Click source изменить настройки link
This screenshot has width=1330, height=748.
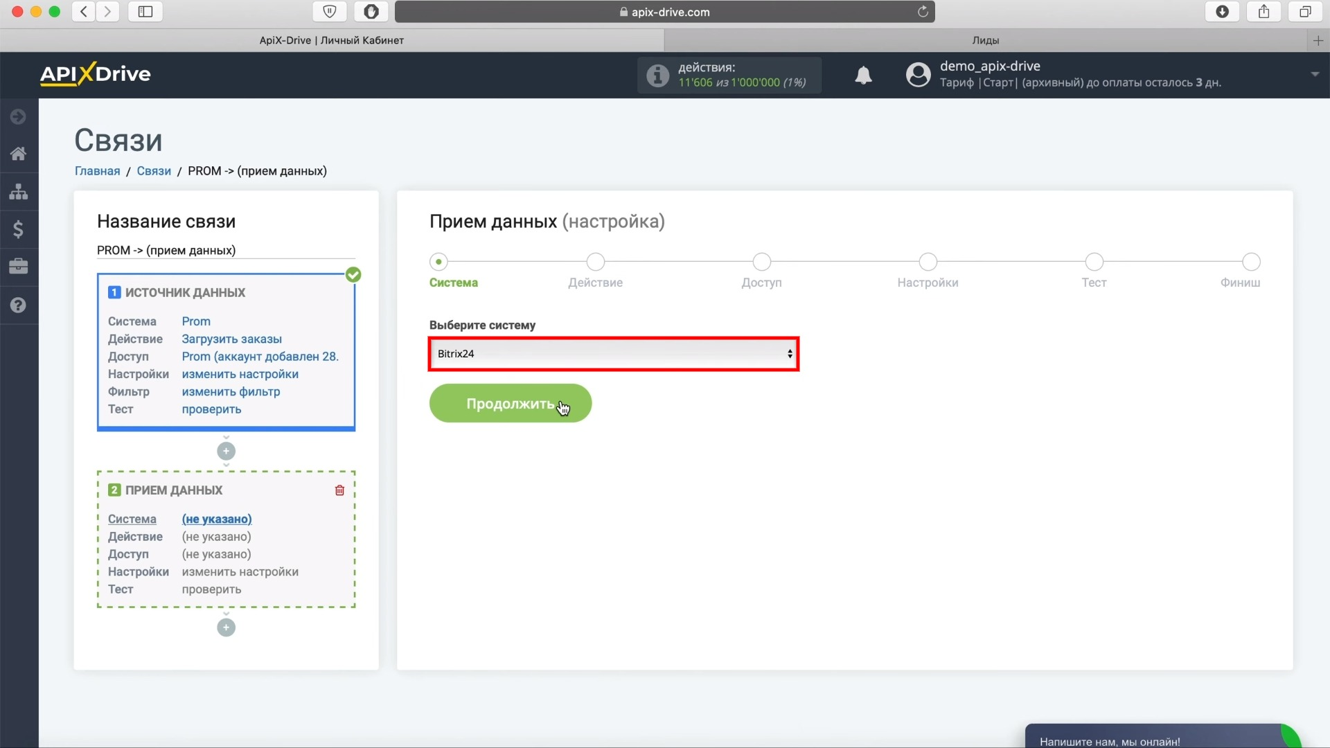pyautogui.click(x=240, y=374)
